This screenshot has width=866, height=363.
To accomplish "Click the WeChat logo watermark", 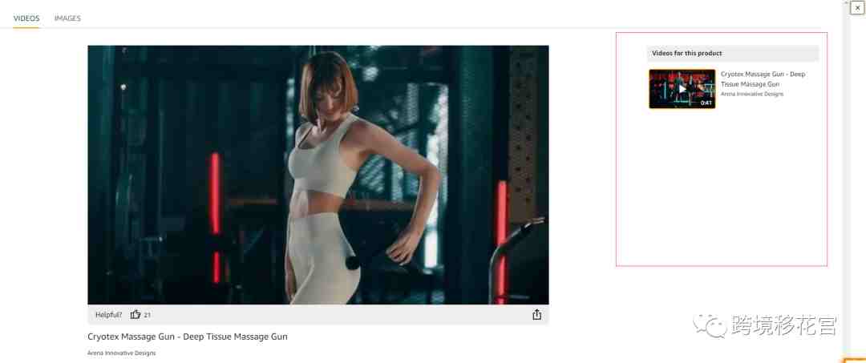I will (x=710, y=325).
